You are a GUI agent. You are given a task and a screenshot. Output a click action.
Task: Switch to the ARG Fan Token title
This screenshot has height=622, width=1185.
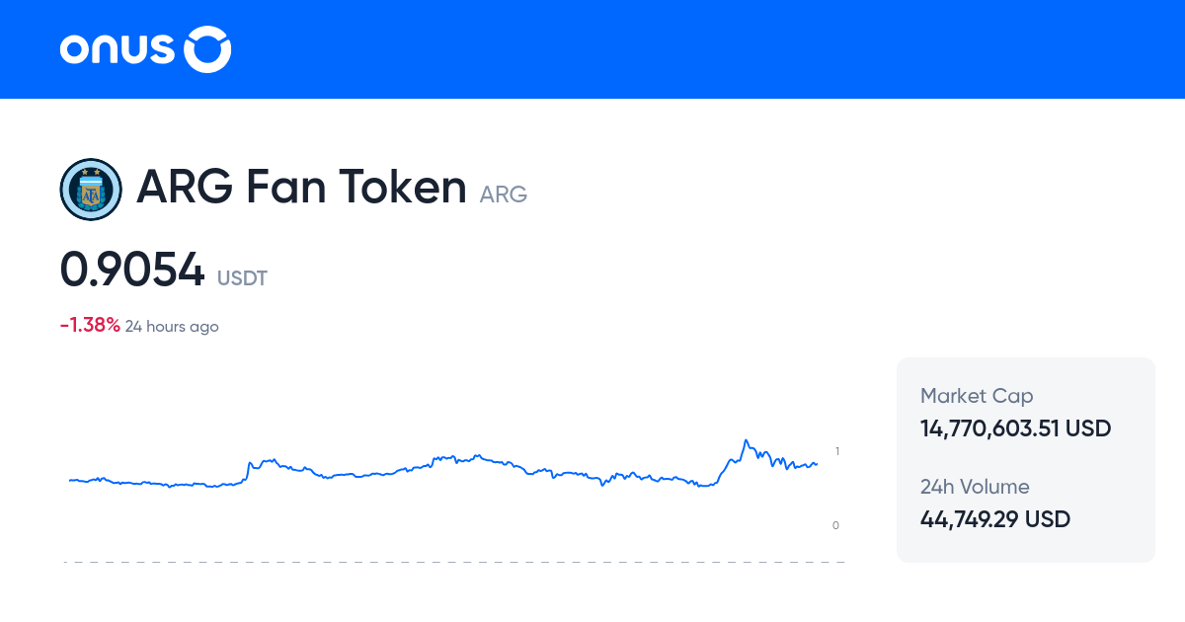(302, 187)
